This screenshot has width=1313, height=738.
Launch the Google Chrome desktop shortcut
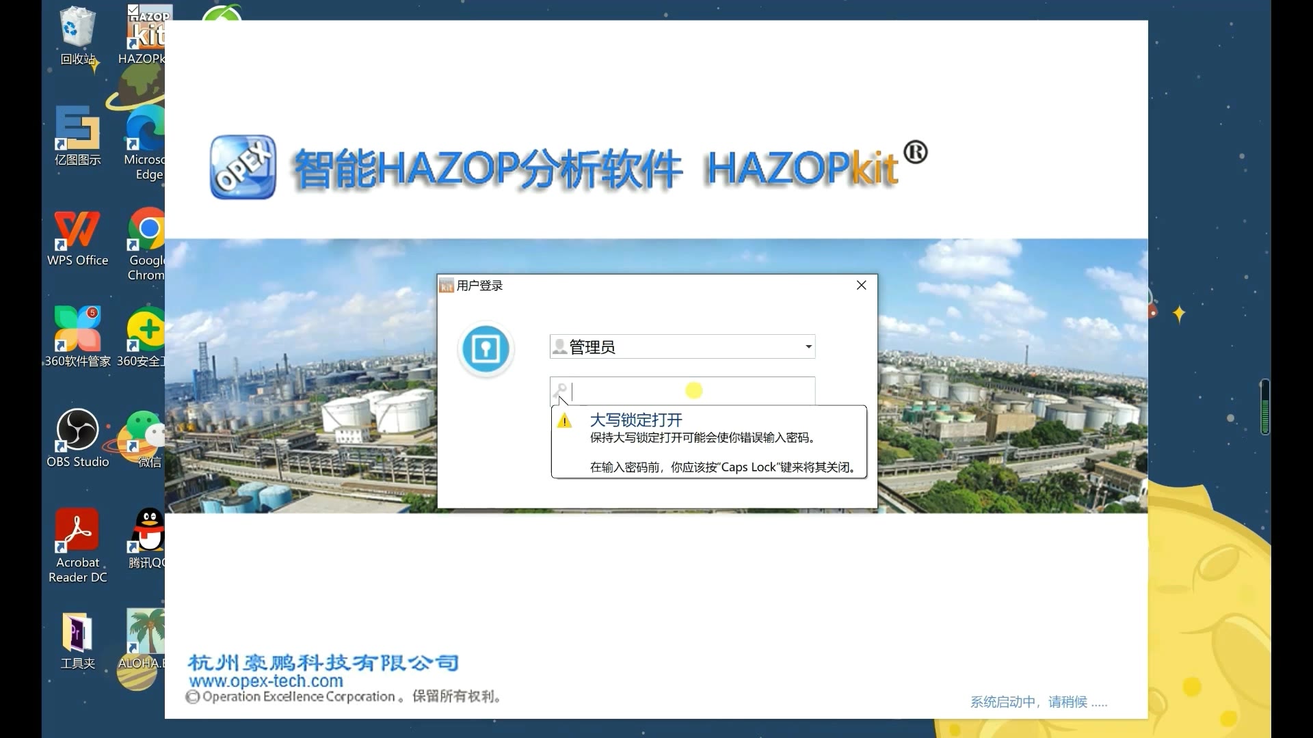pos(146,244)
